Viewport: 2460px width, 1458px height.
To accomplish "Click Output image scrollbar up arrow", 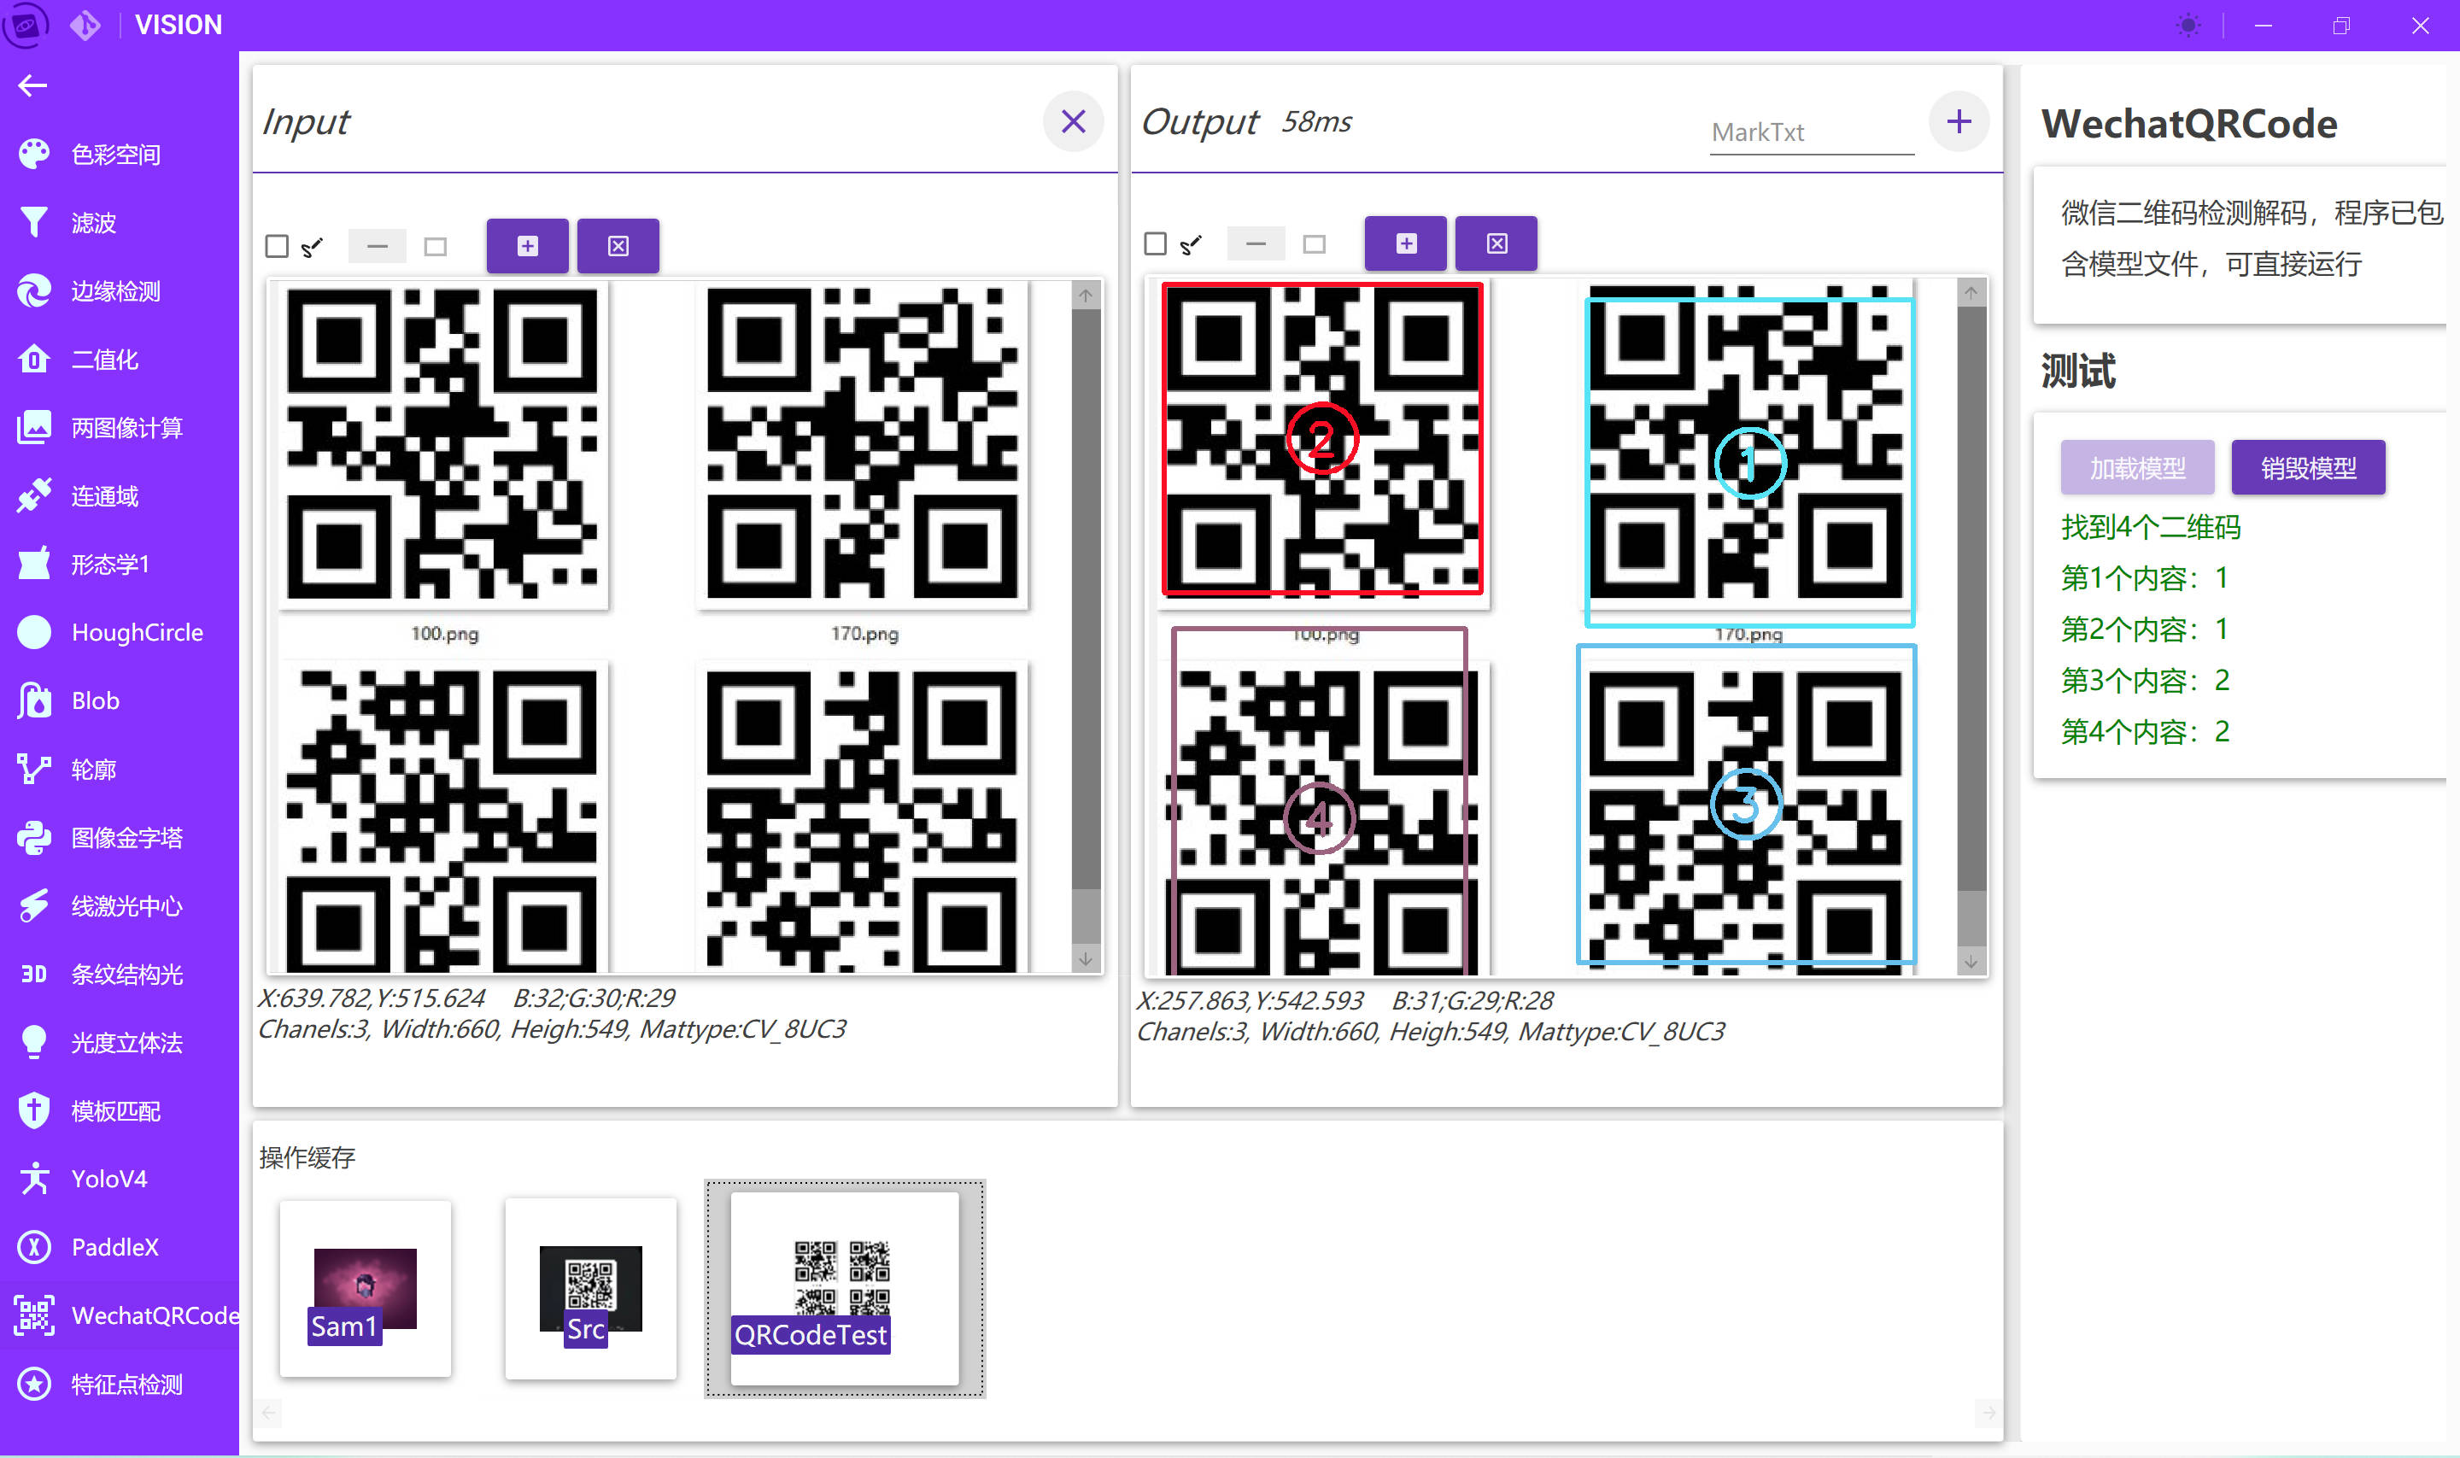I will click(x=1971, y=293).
